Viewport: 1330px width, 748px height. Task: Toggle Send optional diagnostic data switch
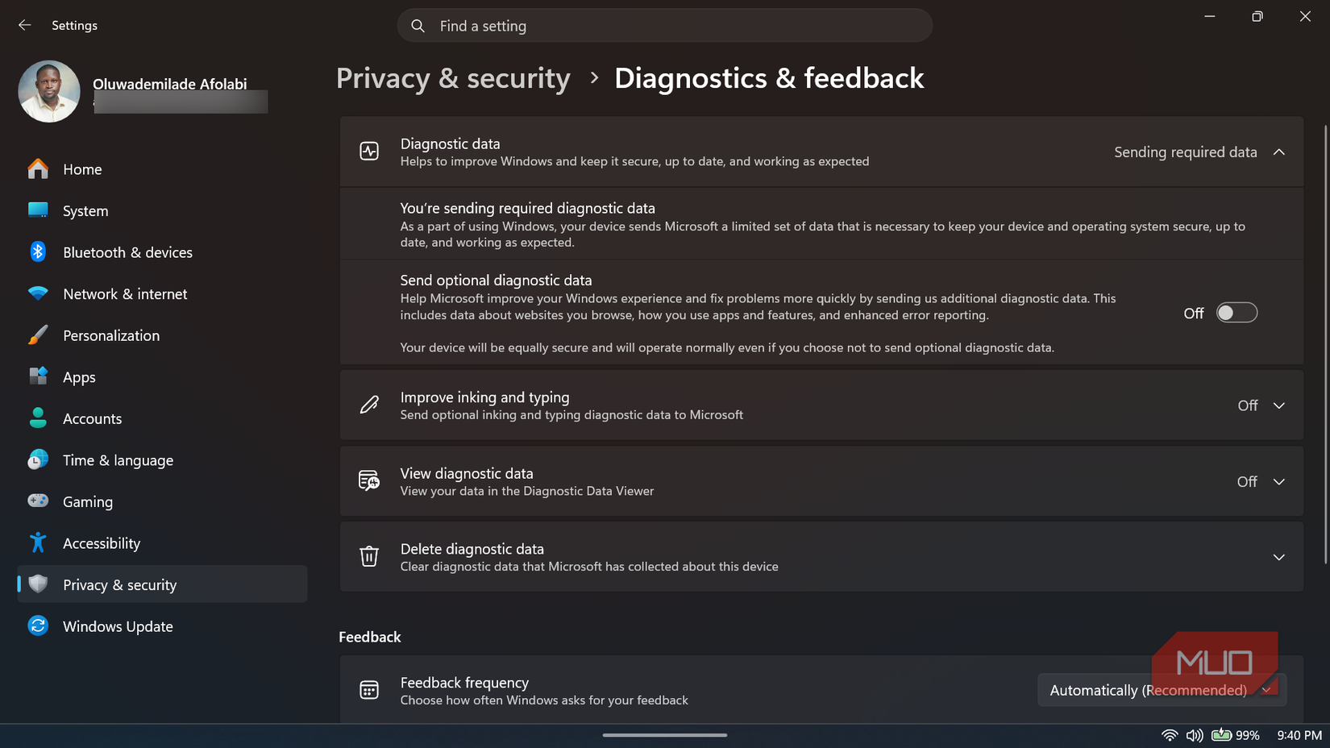pos(1236,313)
